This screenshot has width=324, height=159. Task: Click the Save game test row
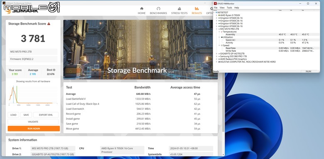(x=133, y=123)
